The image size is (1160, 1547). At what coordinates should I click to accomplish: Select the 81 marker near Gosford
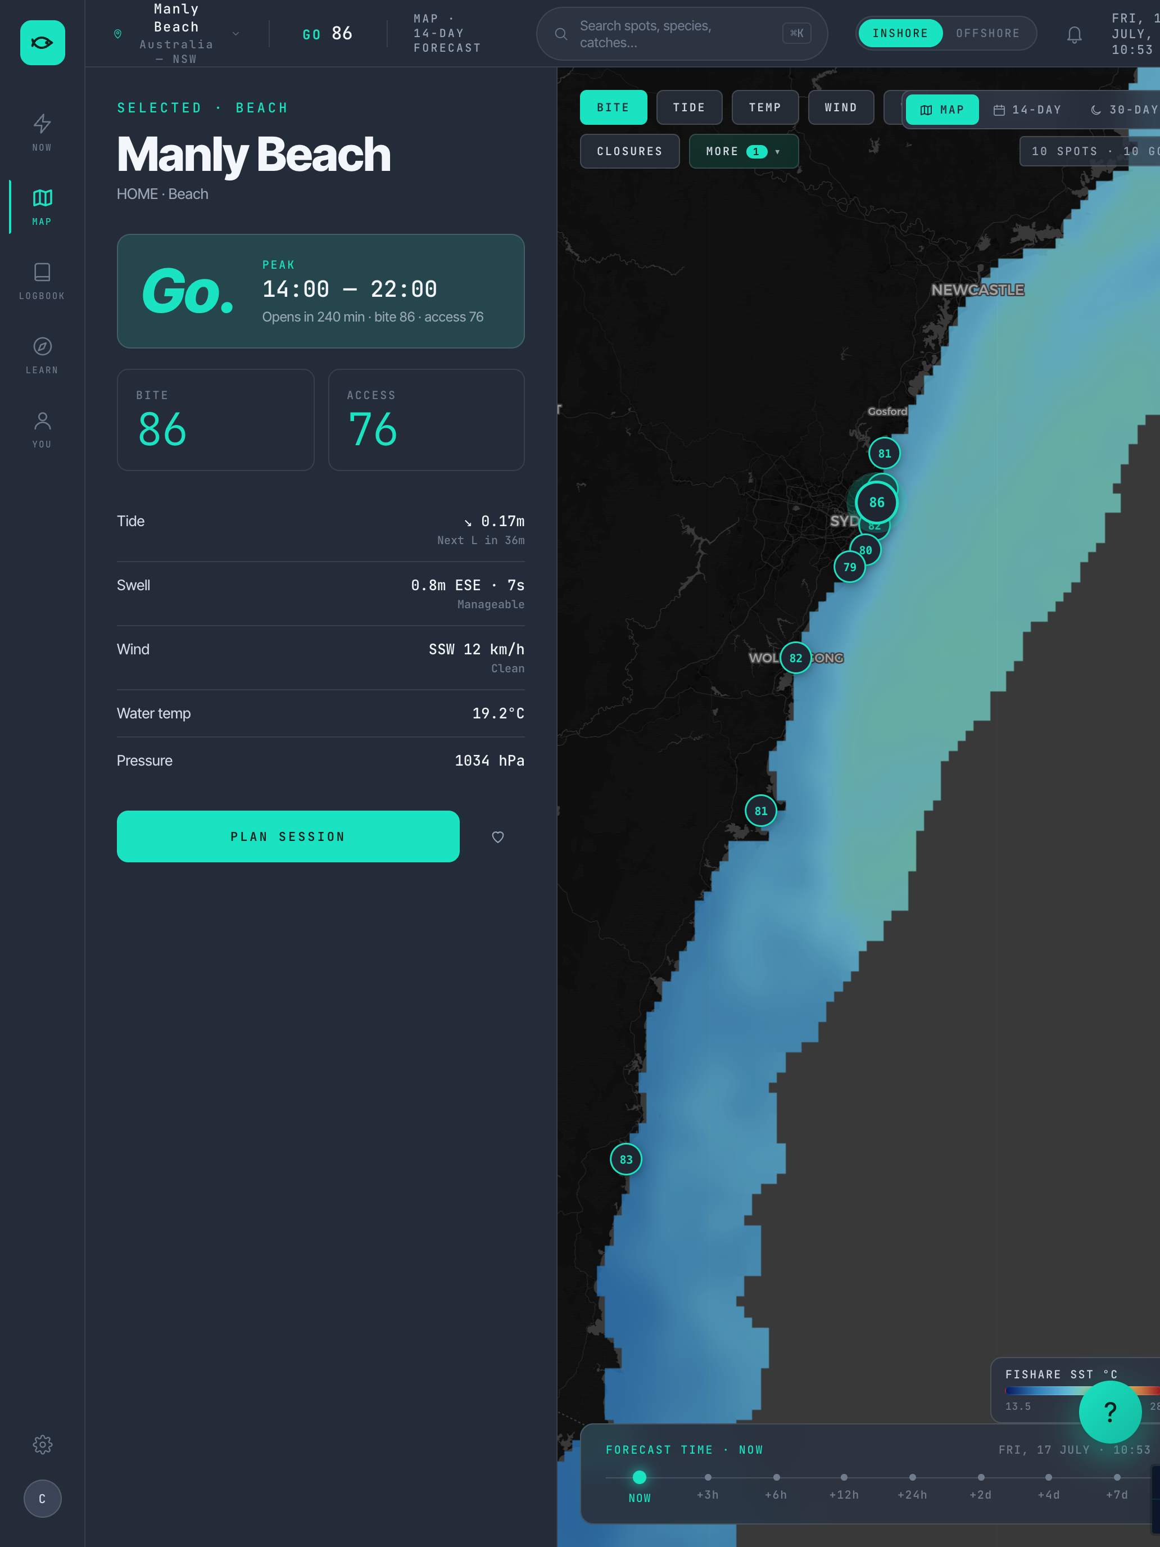pyautogui.click(x=885, y=453)
